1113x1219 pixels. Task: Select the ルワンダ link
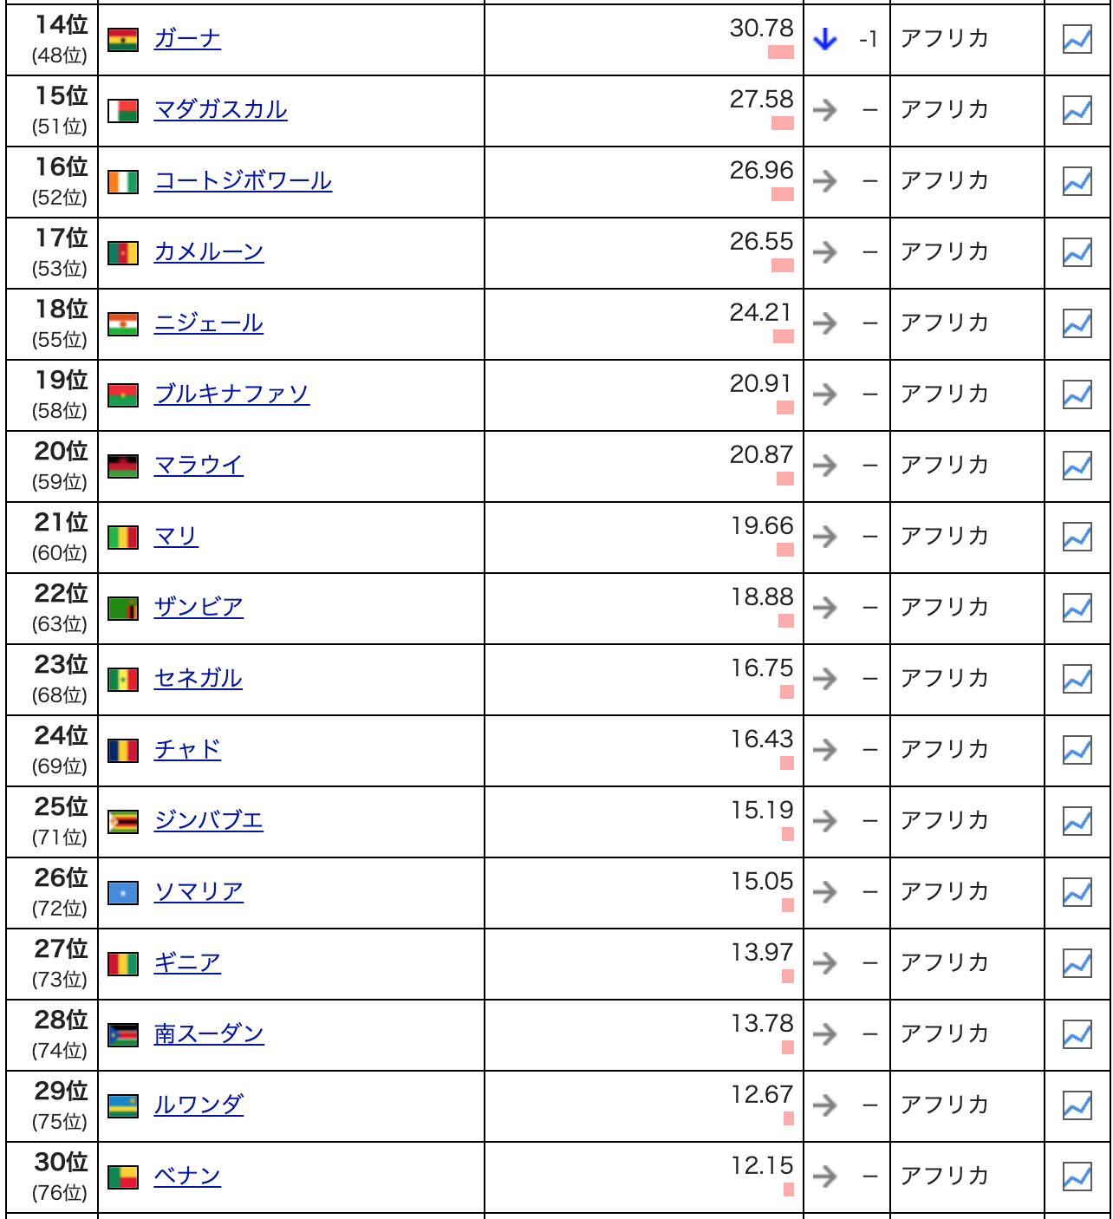click(199, 1105)
